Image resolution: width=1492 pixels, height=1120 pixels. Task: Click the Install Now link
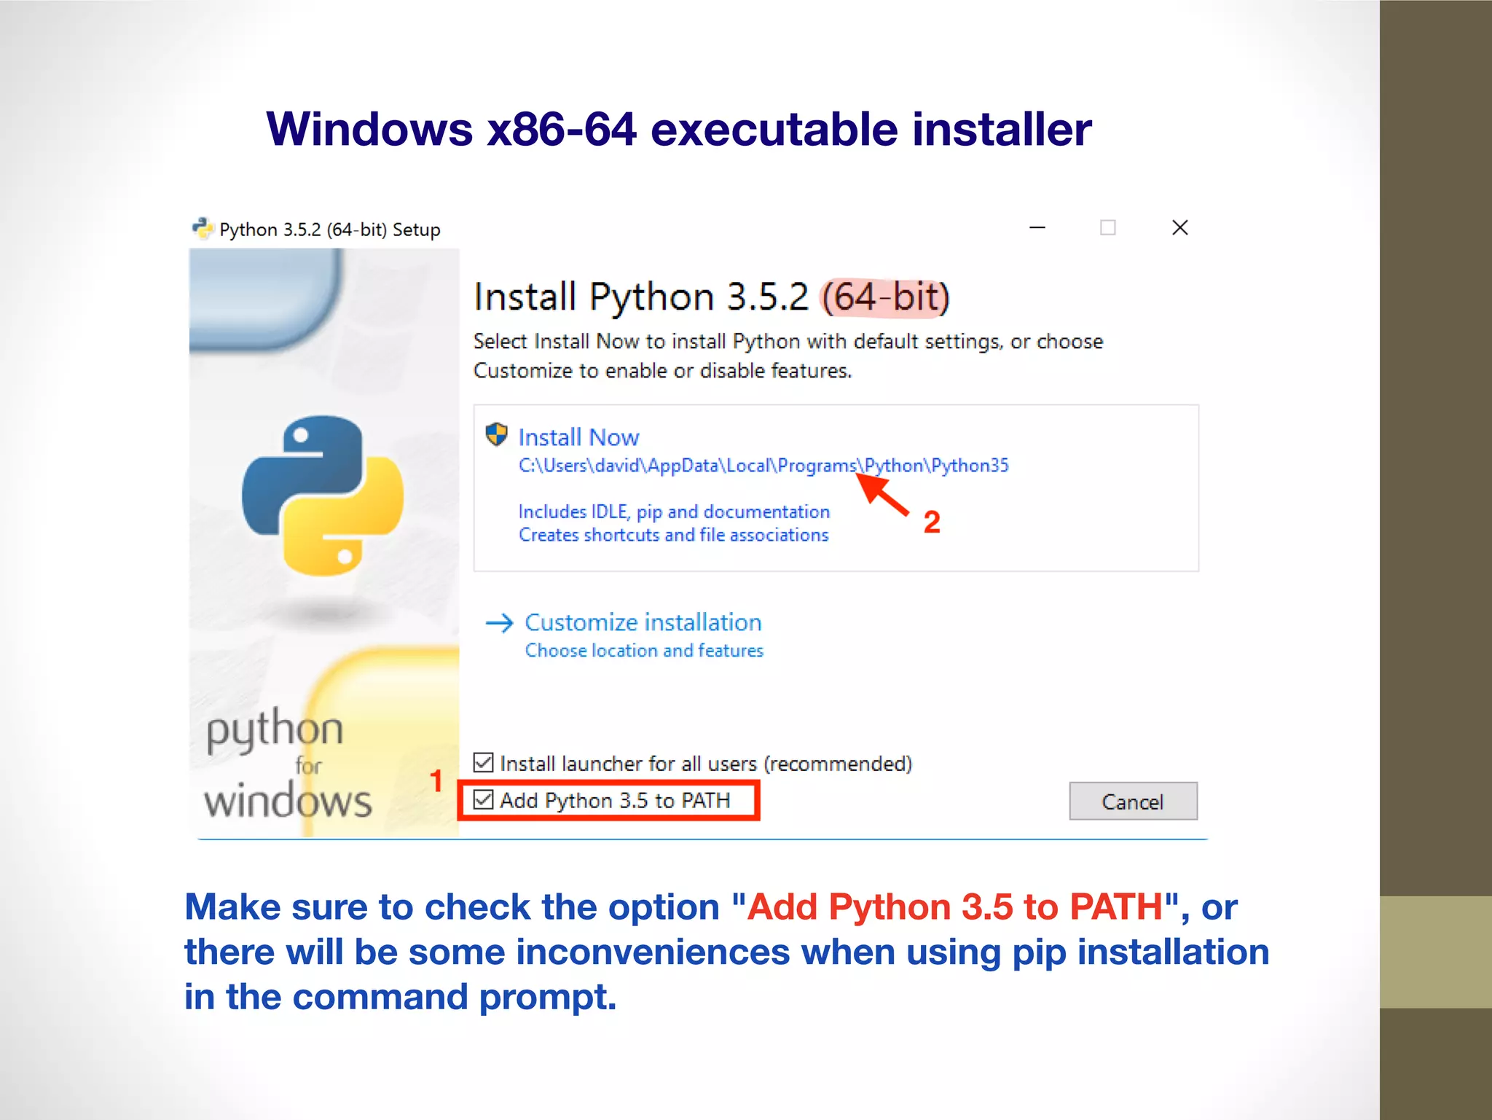tap(578, 437)
